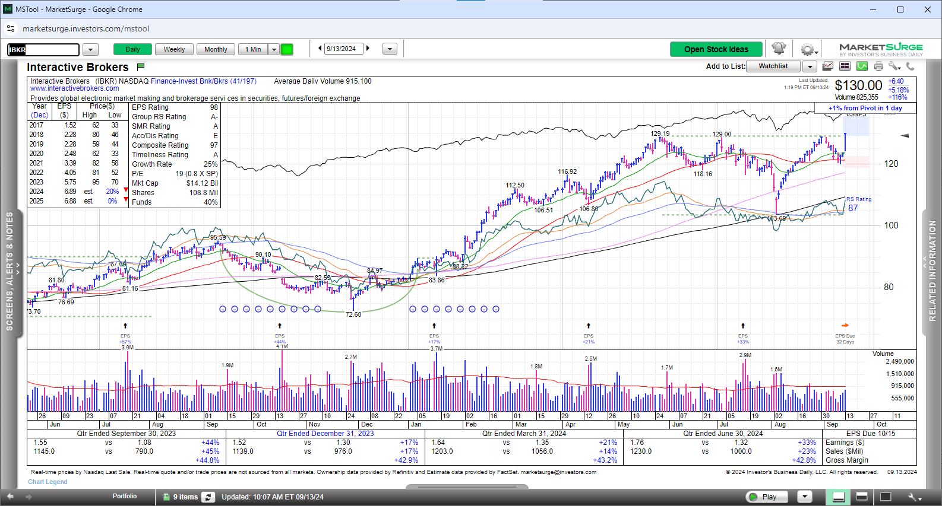Click the $130.00 current price
This screenshot has width=942, height=506.
coord(858,85)
